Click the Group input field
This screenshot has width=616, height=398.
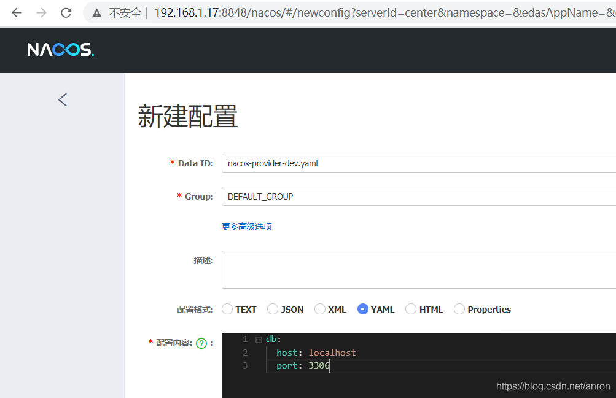click(x=418, y=197)
